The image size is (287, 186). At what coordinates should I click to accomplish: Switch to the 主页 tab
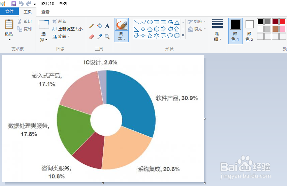point(28,12)
